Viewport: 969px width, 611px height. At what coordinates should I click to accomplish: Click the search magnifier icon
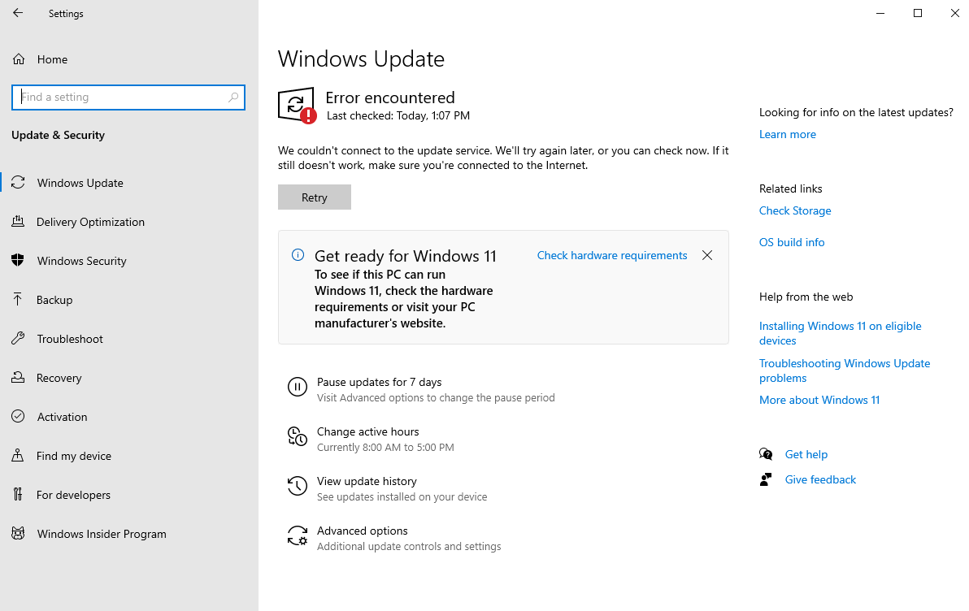233,97
